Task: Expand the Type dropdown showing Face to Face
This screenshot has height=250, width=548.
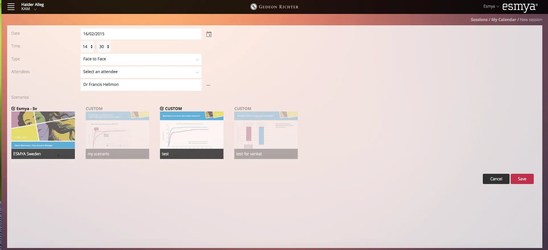Action: pyautogui.click(x=141, y=59)
